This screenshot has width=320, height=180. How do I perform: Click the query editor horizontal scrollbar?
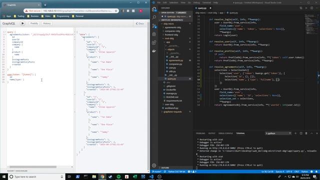[x=32, y=167]
